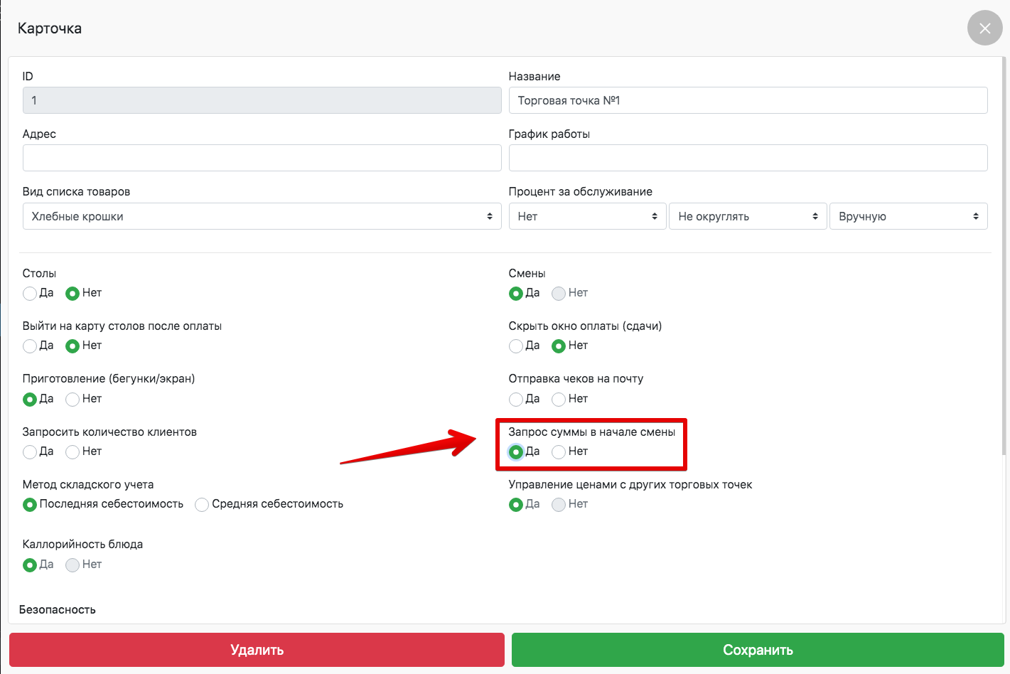Expand the Не округлять dropdown

coord(748,216)
